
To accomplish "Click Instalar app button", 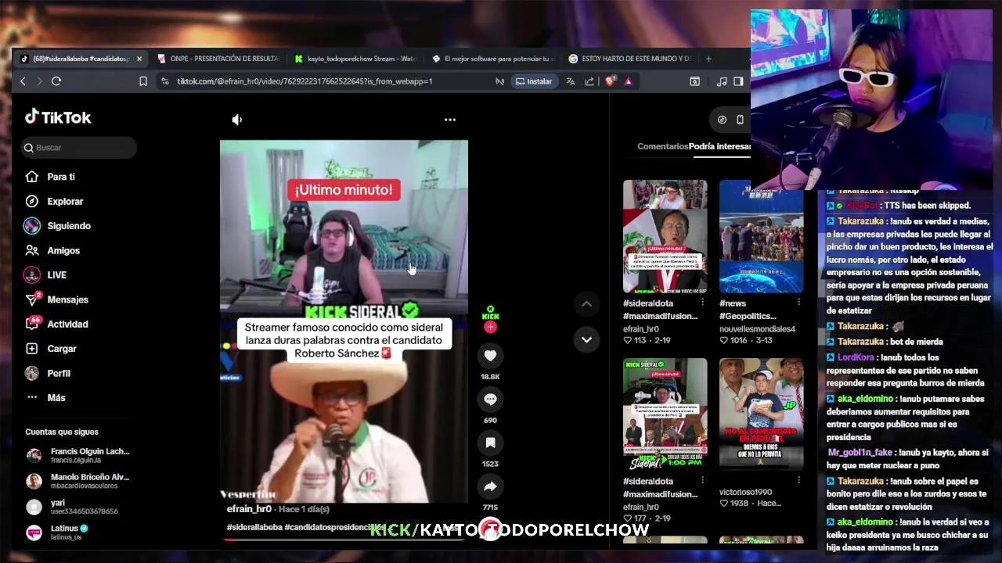I will point(533,81).
